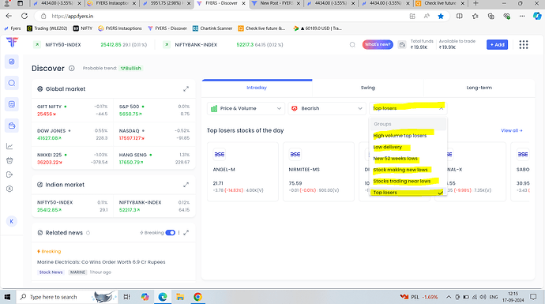Image resolution: width=545 pixels, height=304 pixels.
Task: Open the ANGEL-M stock card
Action: pos(242,171)
